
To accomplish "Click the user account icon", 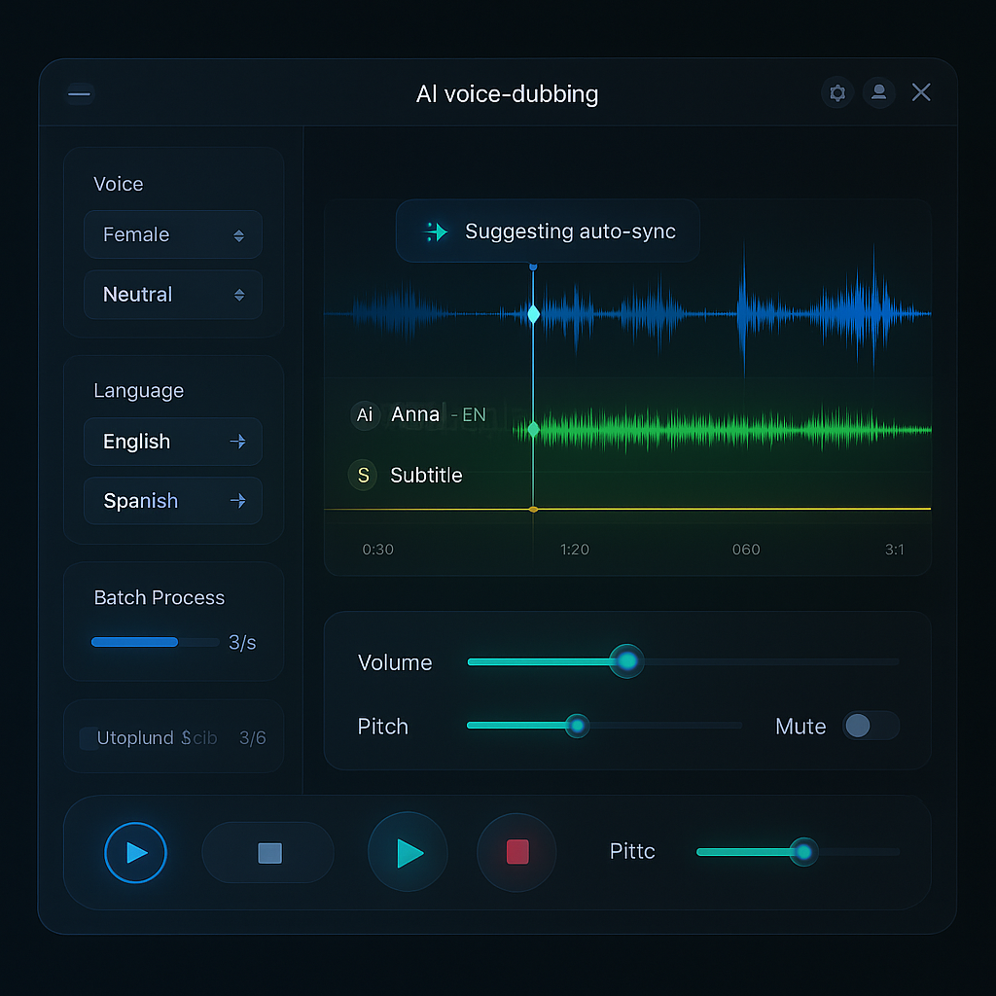I will (879, 92).
